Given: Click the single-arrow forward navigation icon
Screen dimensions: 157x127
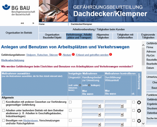Looking at the screenshot, I should (x=33, y=23).
